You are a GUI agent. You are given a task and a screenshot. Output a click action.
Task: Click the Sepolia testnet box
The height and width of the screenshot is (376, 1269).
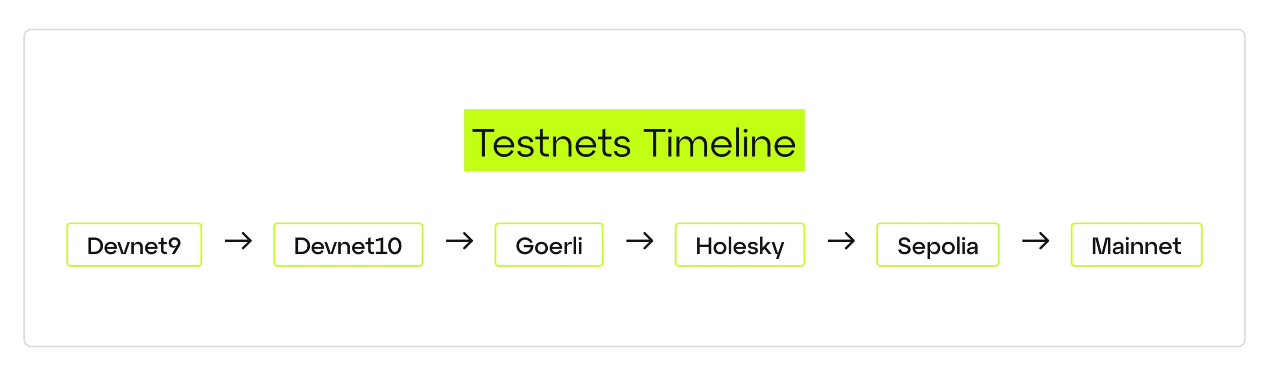point(937,245)
